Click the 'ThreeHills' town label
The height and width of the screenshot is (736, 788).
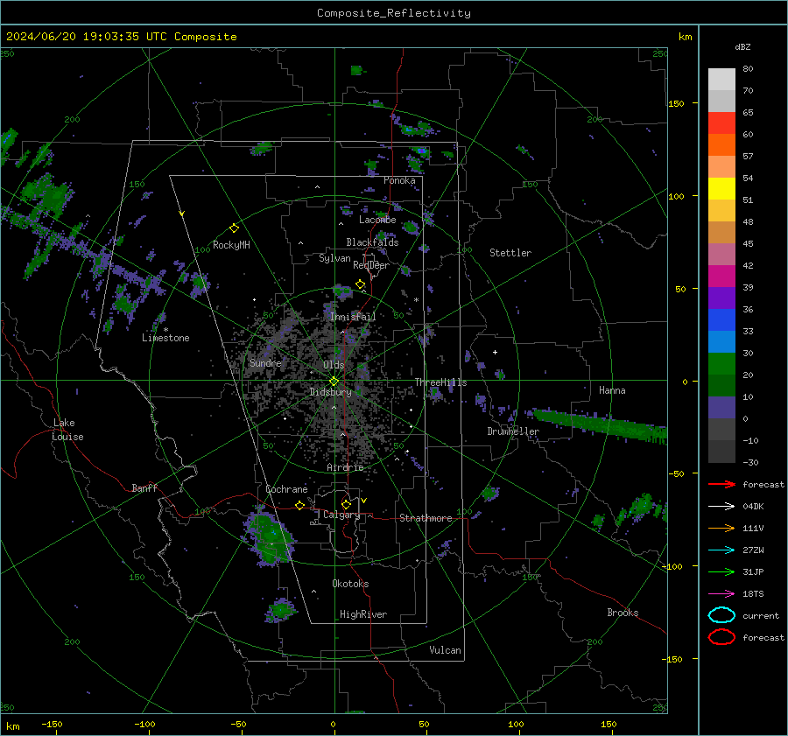click(440, 382)
